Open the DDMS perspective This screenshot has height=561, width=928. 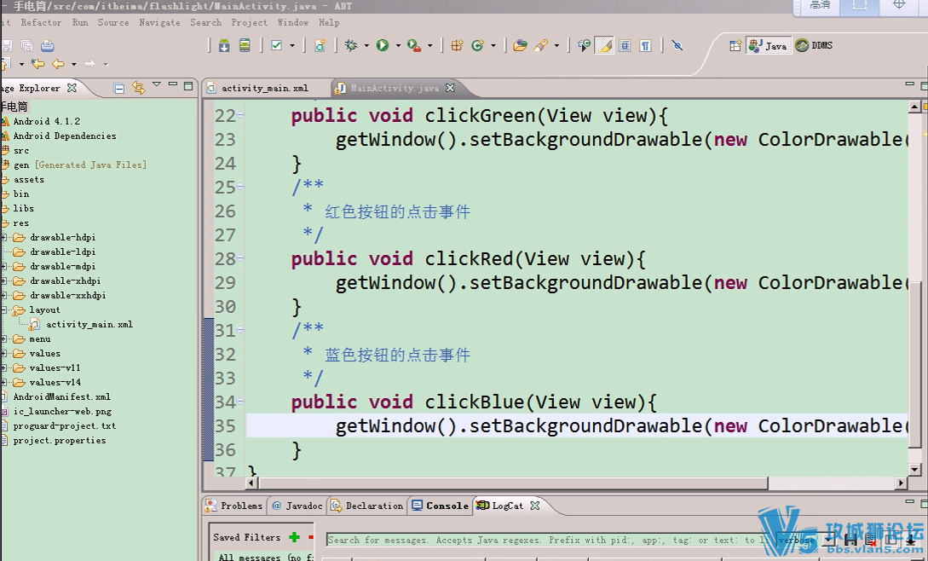(815, 46)
